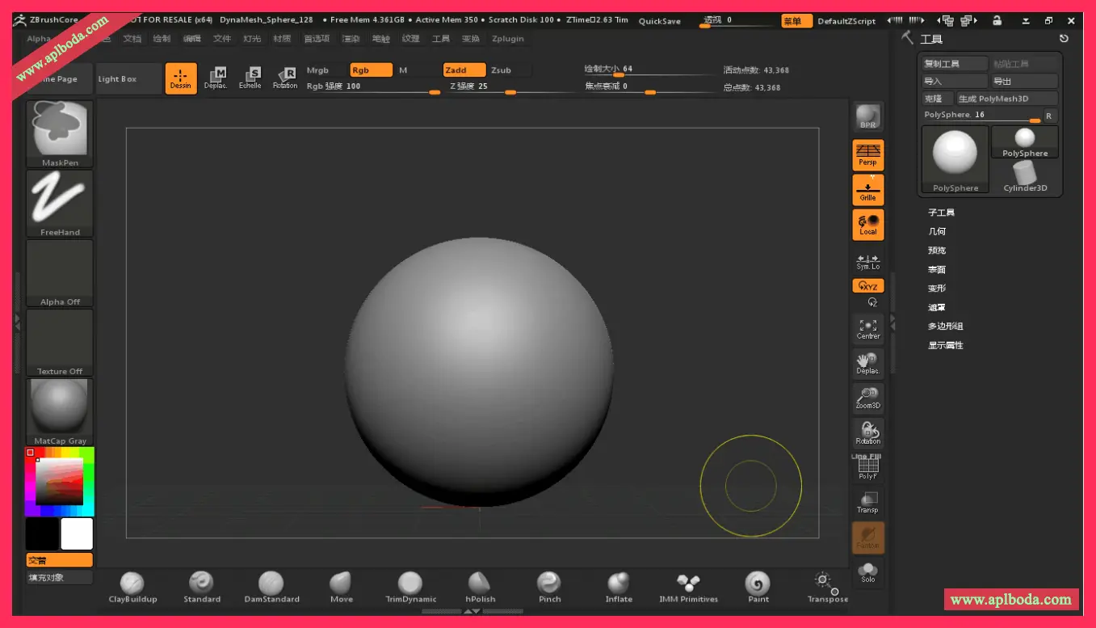Expand the 几何 geometry section

click(937, 232)
